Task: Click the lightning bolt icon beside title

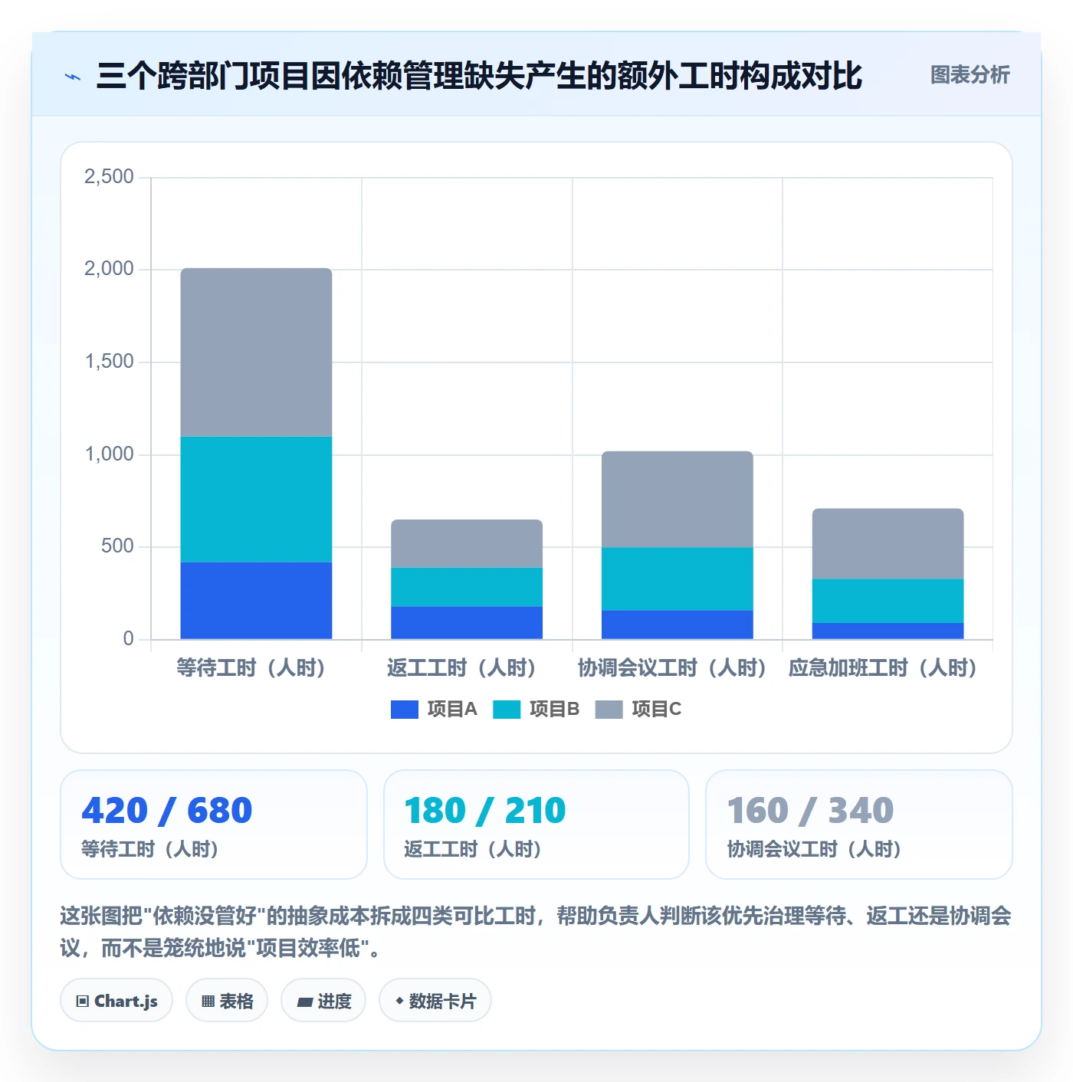Action: click(73, 77)
